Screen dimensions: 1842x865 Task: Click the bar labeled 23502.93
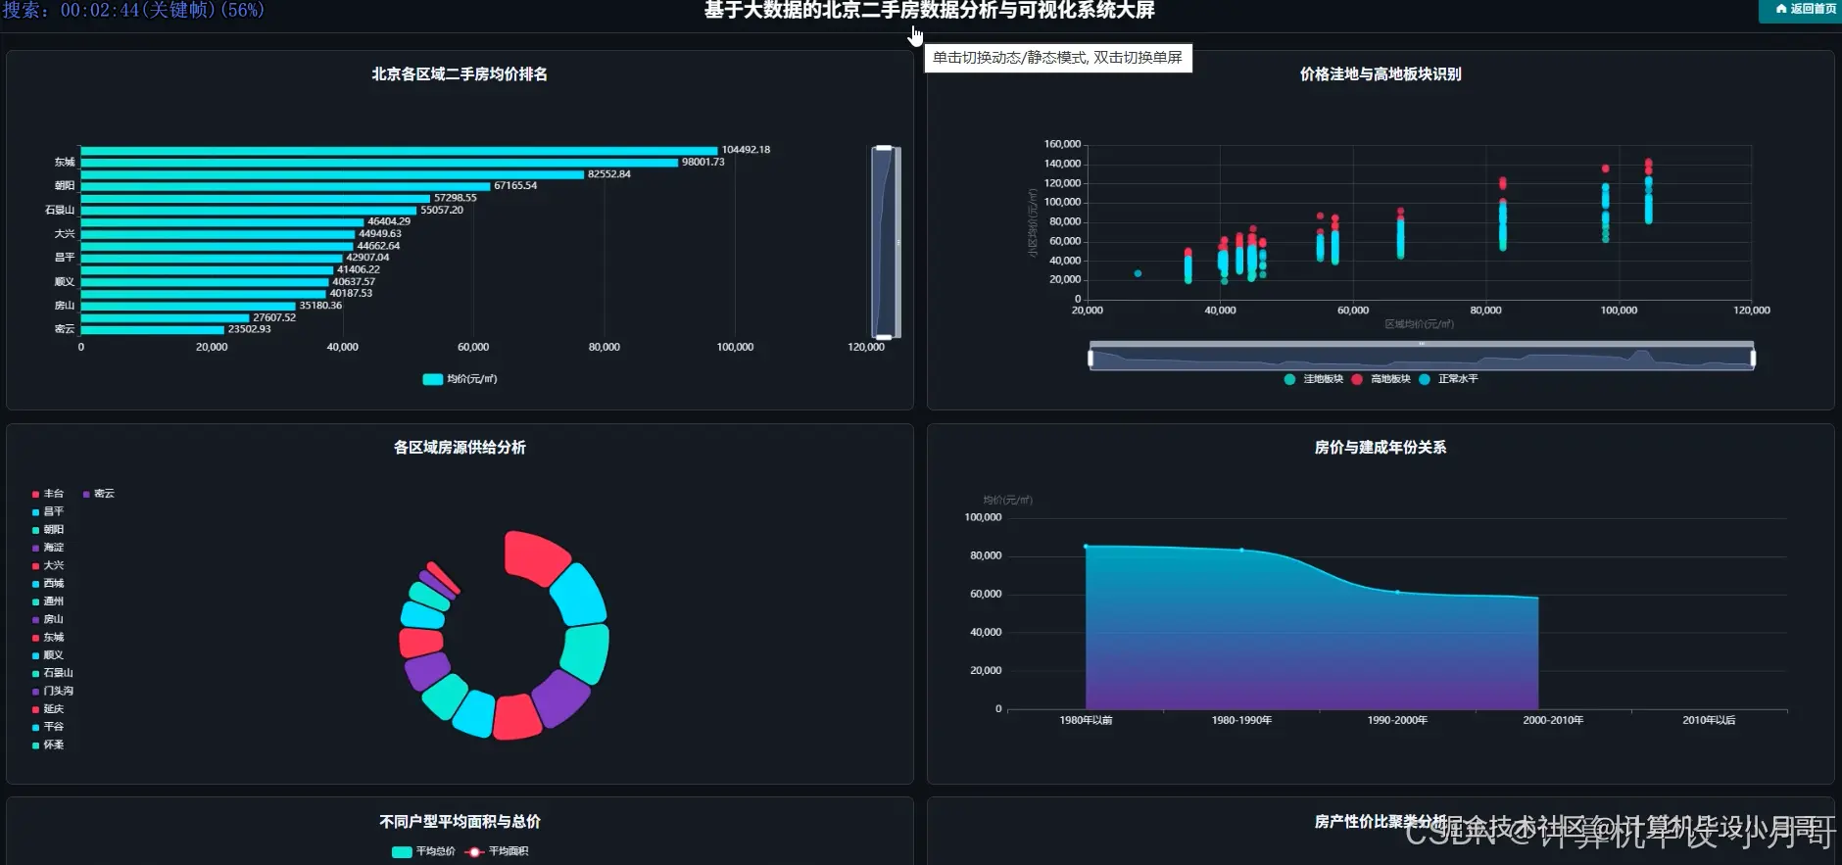point(152,330)
